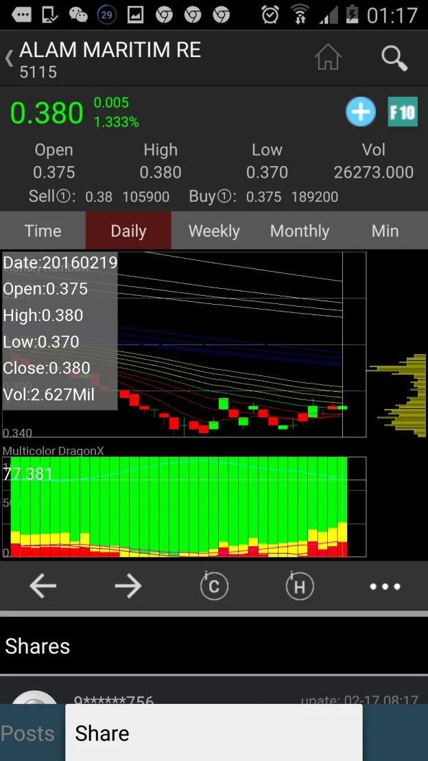Open the F10 company info button
Image resolution: width=428 pixels, height=761 pixels.
403,112
